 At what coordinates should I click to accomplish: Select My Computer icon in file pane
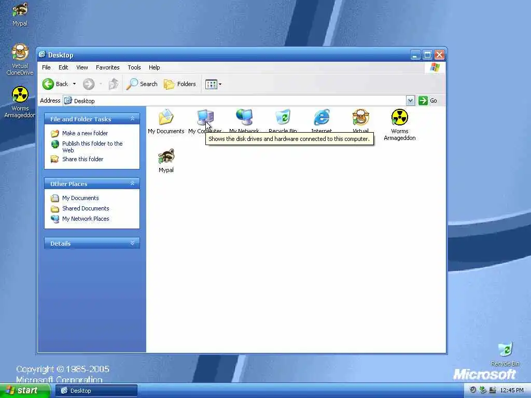point(205,118)
